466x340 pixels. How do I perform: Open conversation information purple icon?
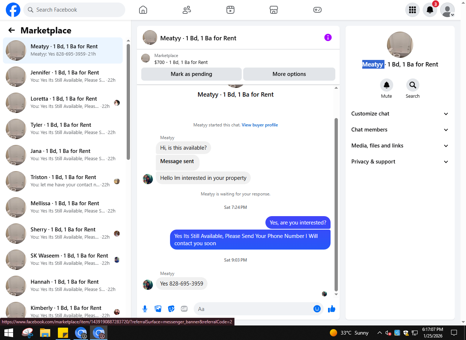328,37
